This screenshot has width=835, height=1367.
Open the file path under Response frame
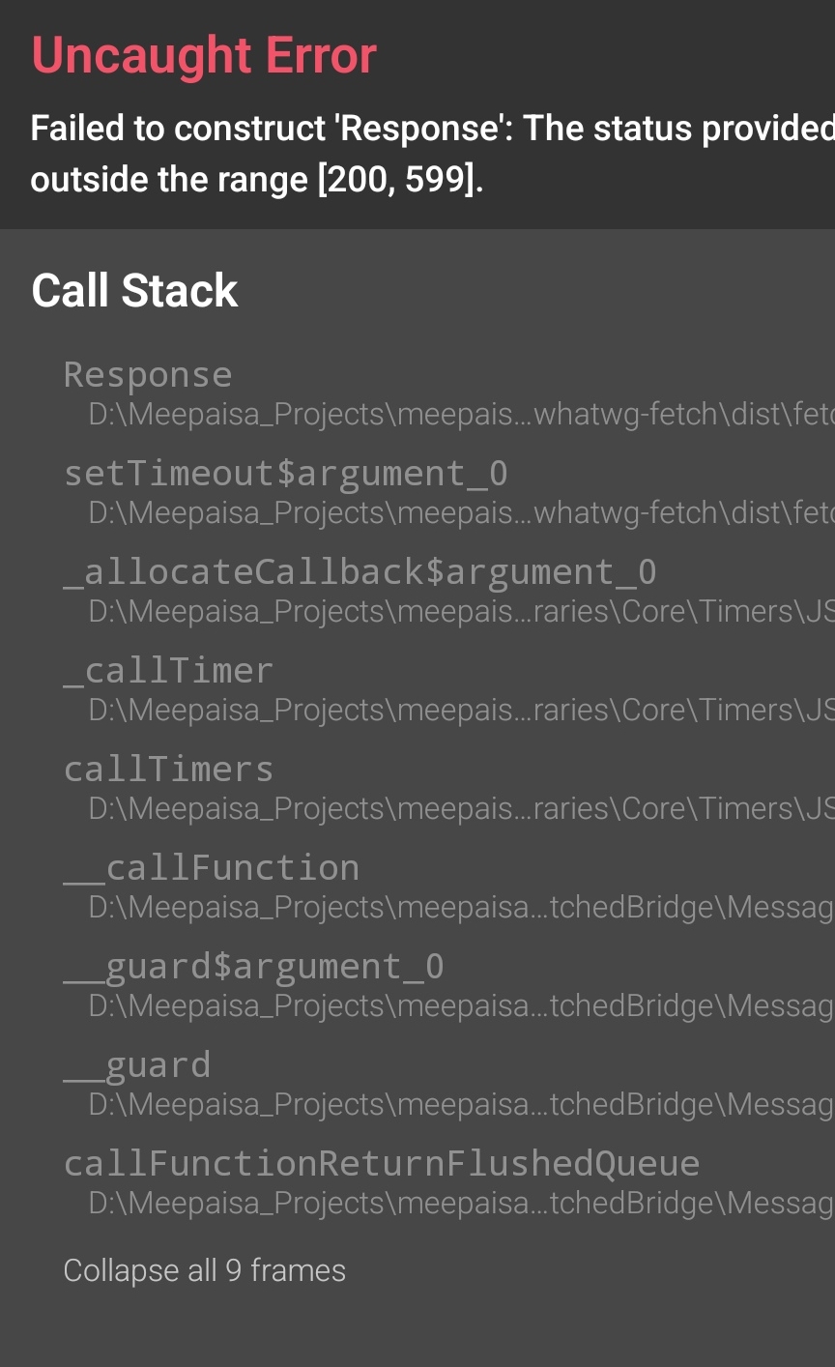pos(462,415)
